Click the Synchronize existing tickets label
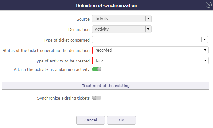The image size is (213, 128). (63, 98)
